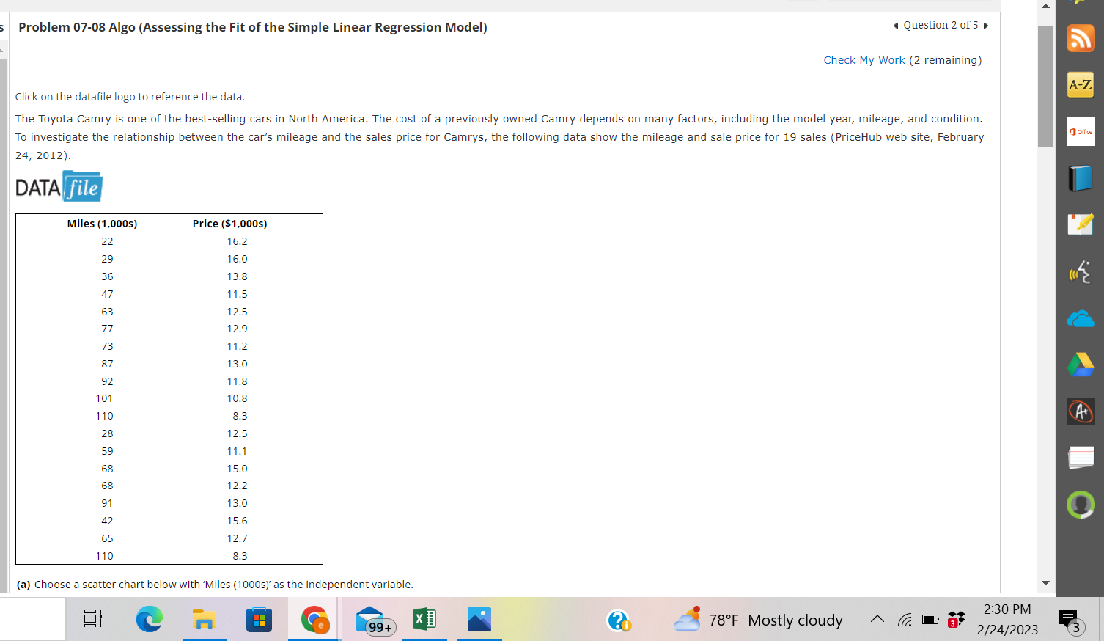Open File Explorer from the taskbar

[x=205, y=620]
